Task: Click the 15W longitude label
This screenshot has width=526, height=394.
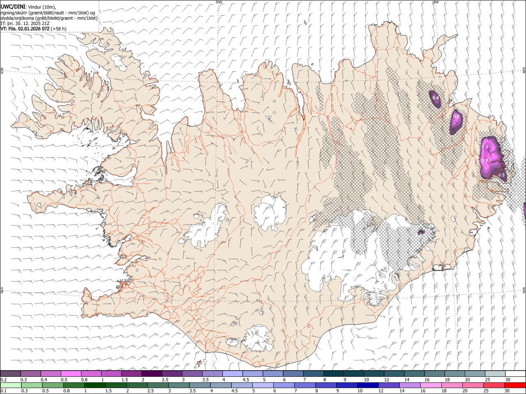Action: [435, 2]
